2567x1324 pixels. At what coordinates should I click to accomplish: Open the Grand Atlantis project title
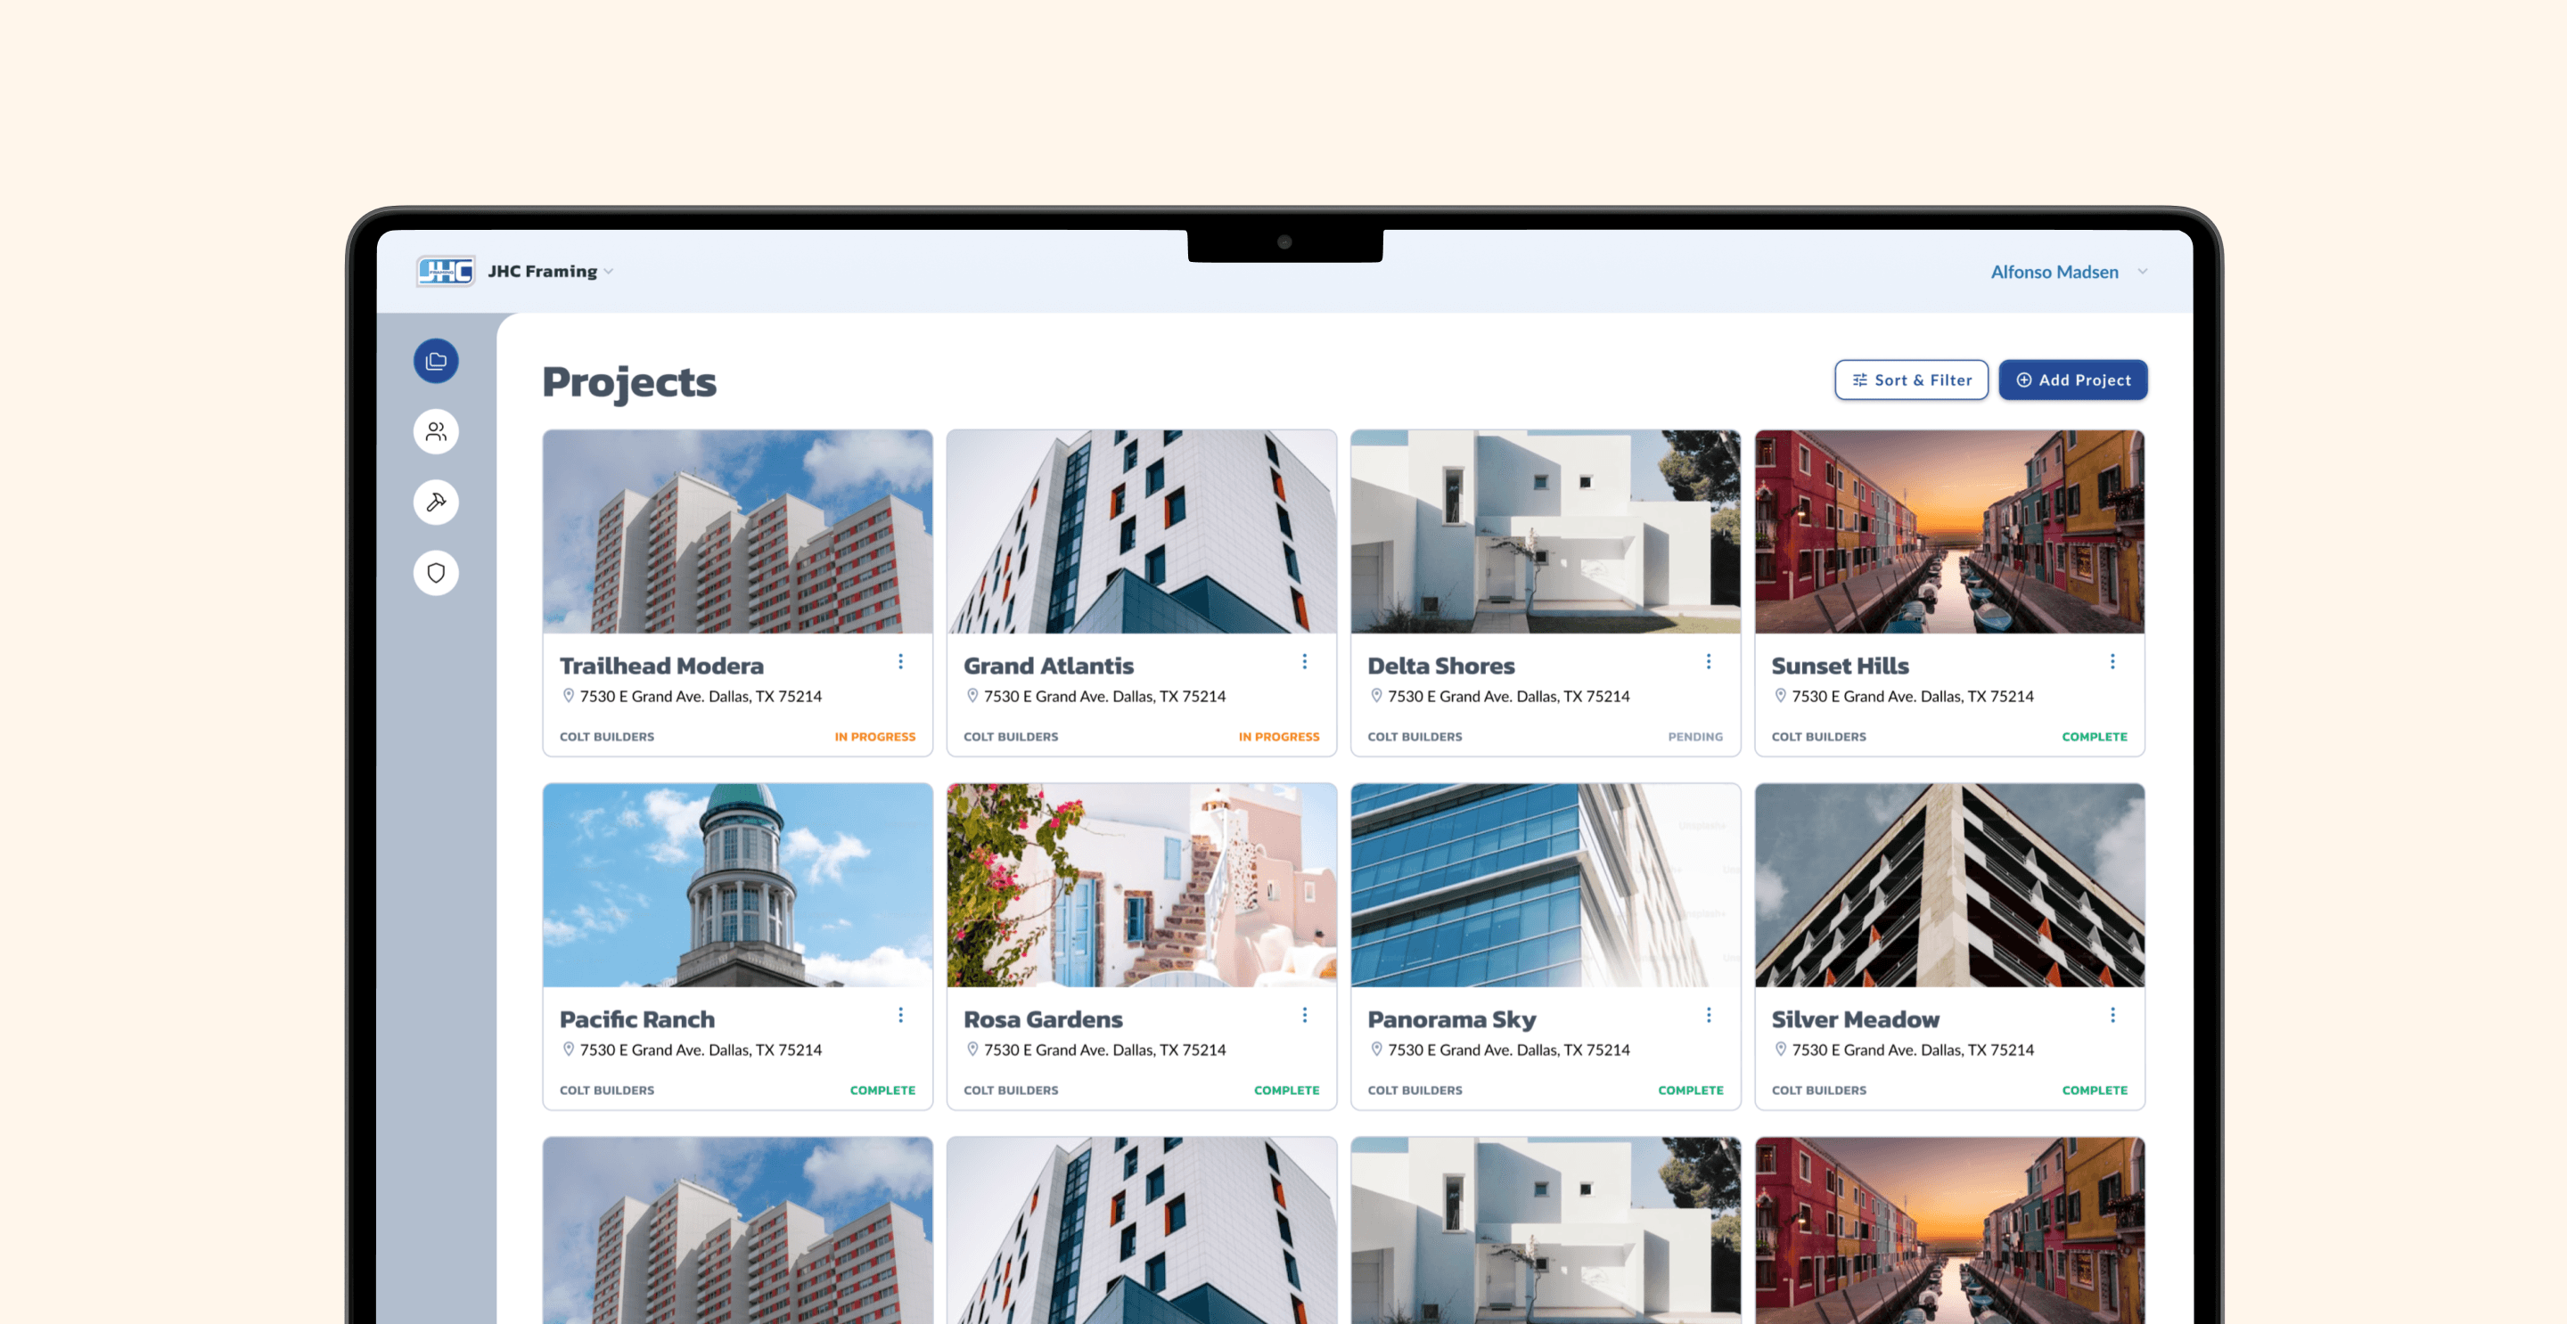[1048, 666]
